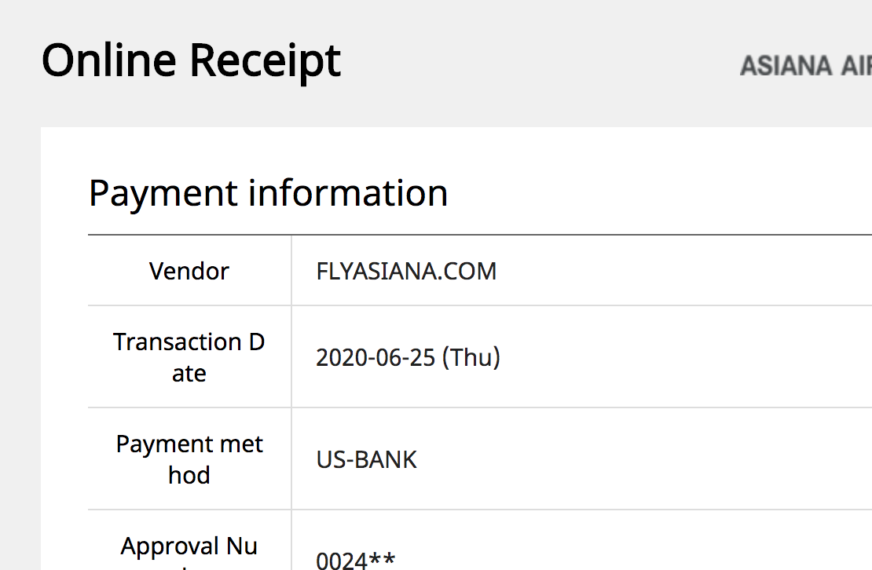Click the (Thu) weekday text
Image resolution: width=872 pixels, height=570 pixels.
point(471,358)
